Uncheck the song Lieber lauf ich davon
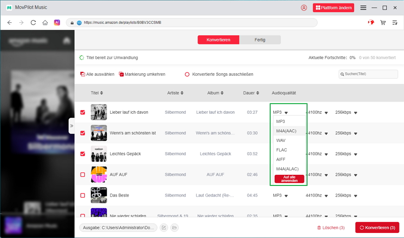This screenshot has width=404, height=238. [x=83, y=112]
